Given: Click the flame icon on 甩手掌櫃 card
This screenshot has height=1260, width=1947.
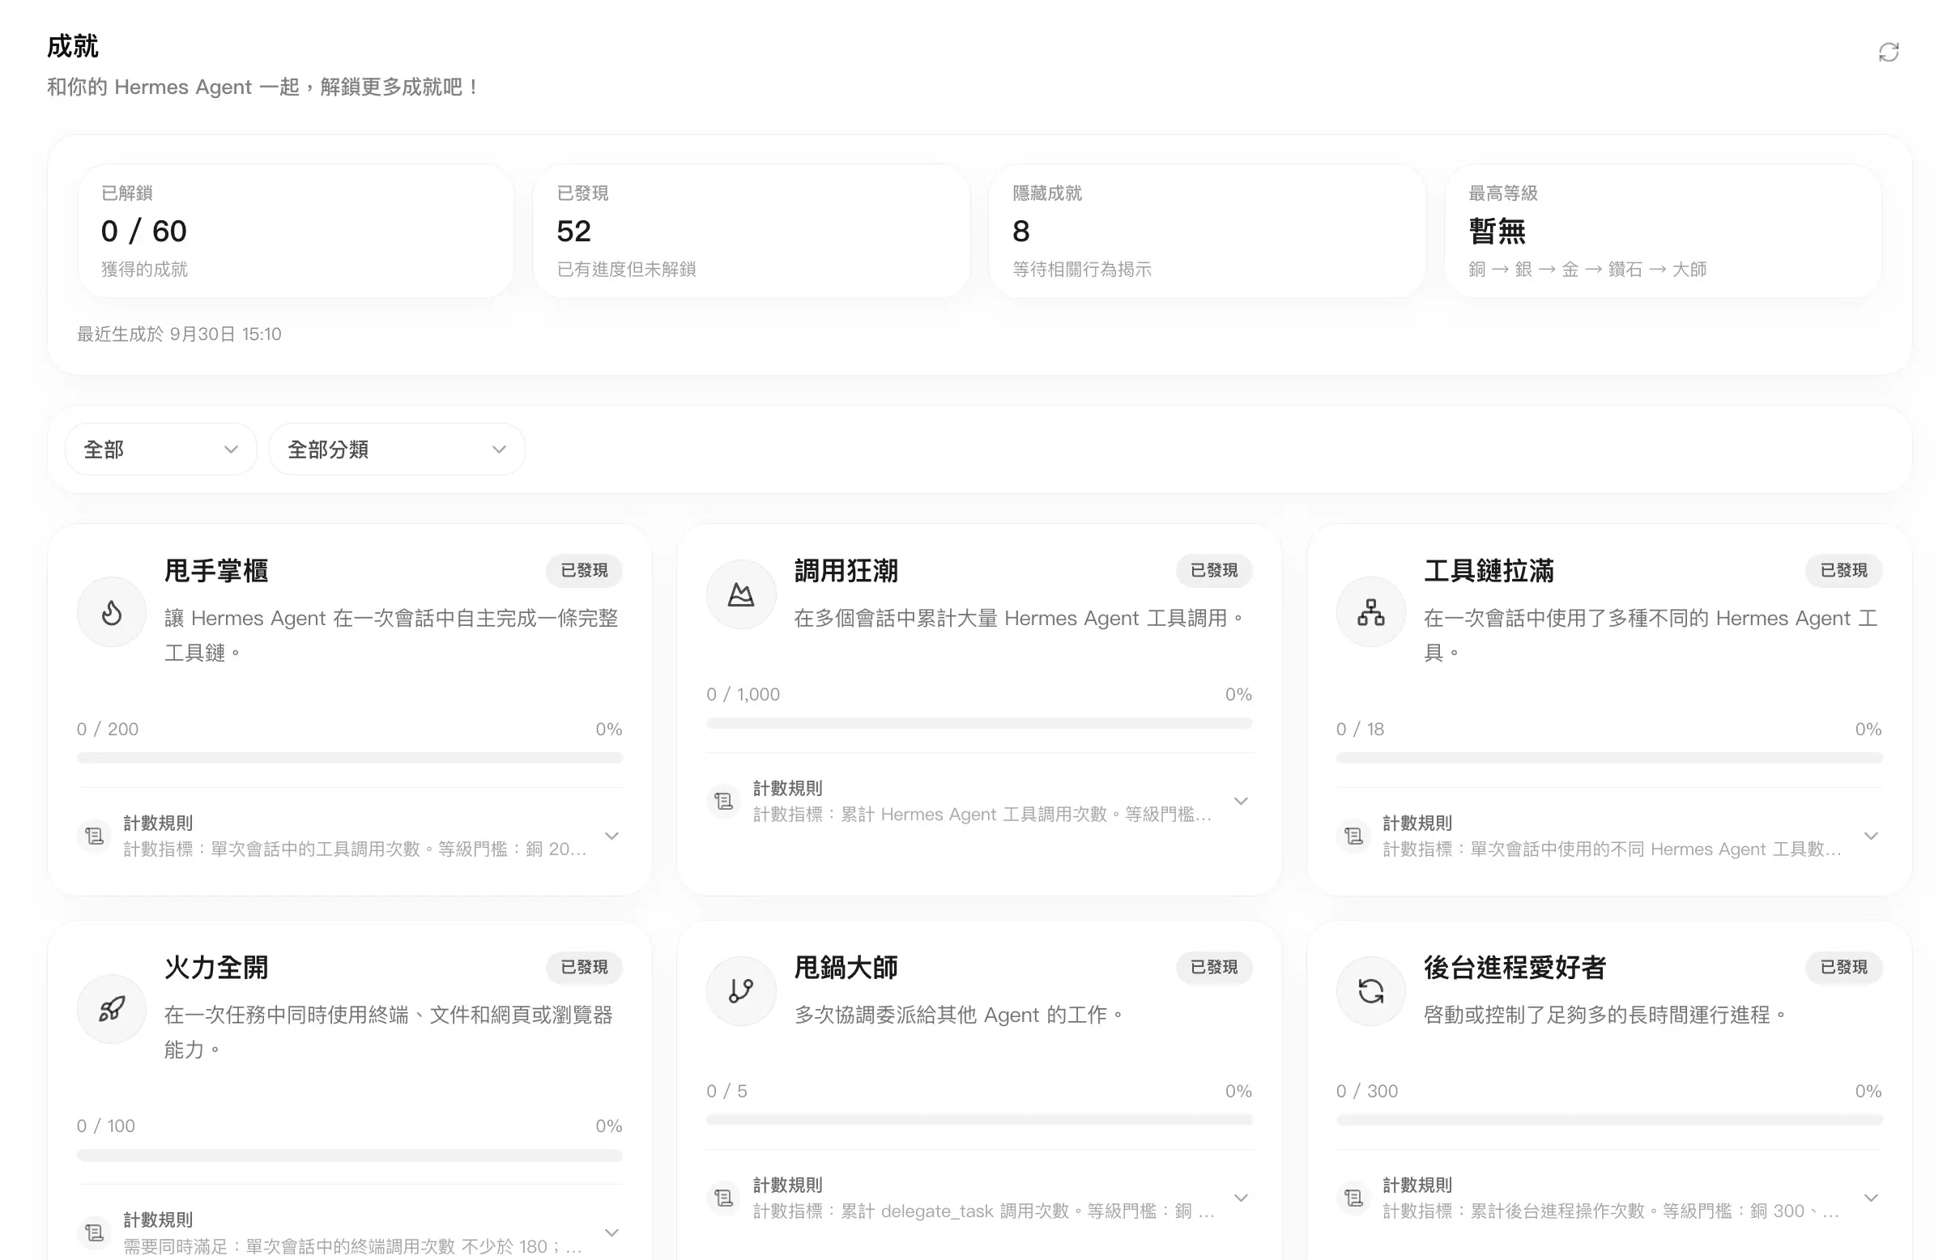Looking at the screenshot, I should [111, 612].
